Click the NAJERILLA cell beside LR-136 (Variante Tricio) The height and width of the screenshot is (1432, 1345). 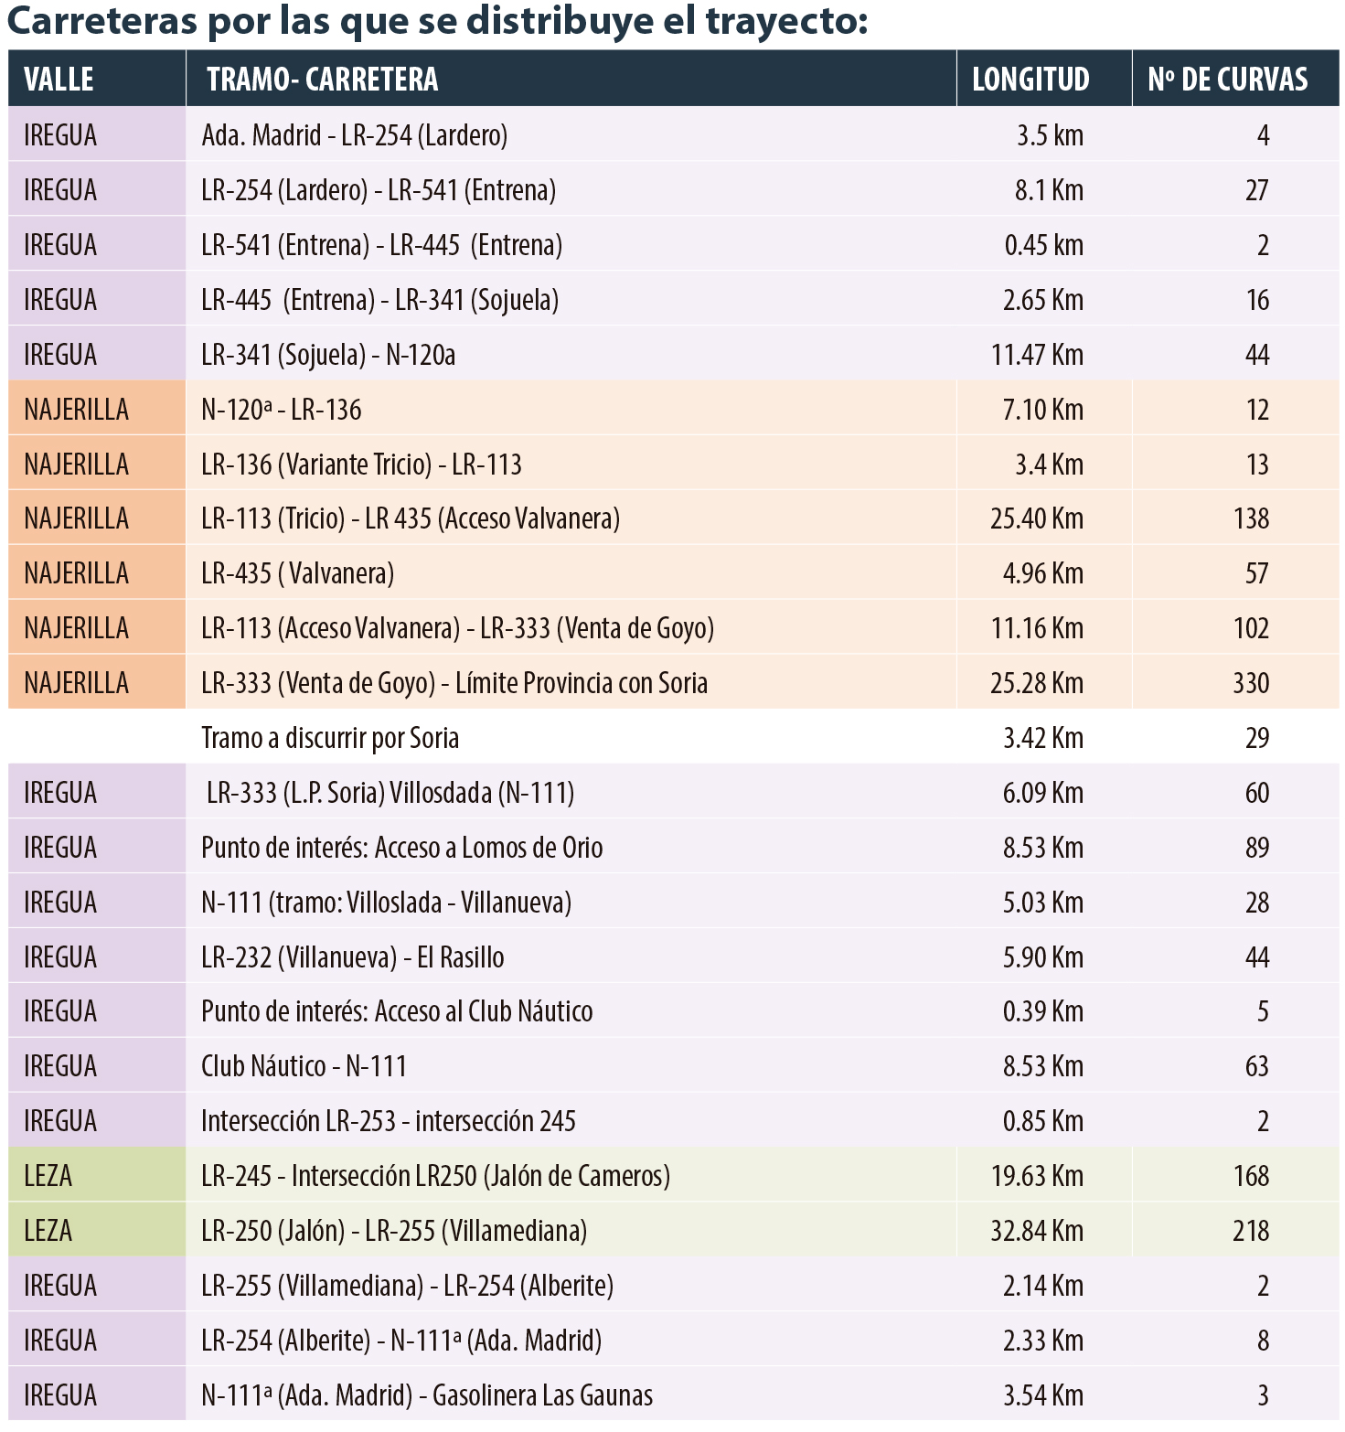coord(77,465)
